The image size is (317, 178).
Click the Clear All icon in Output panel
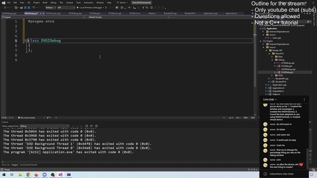point(86,126)
